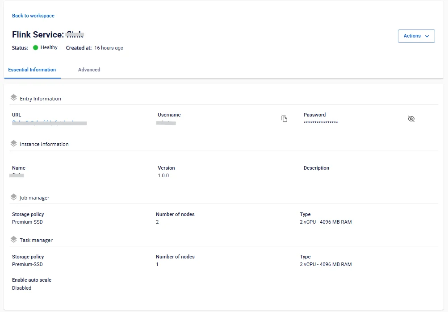The height and width of the screenshot is (312, 448).
Task: Click the Username field label
Action: click(169, 115)
